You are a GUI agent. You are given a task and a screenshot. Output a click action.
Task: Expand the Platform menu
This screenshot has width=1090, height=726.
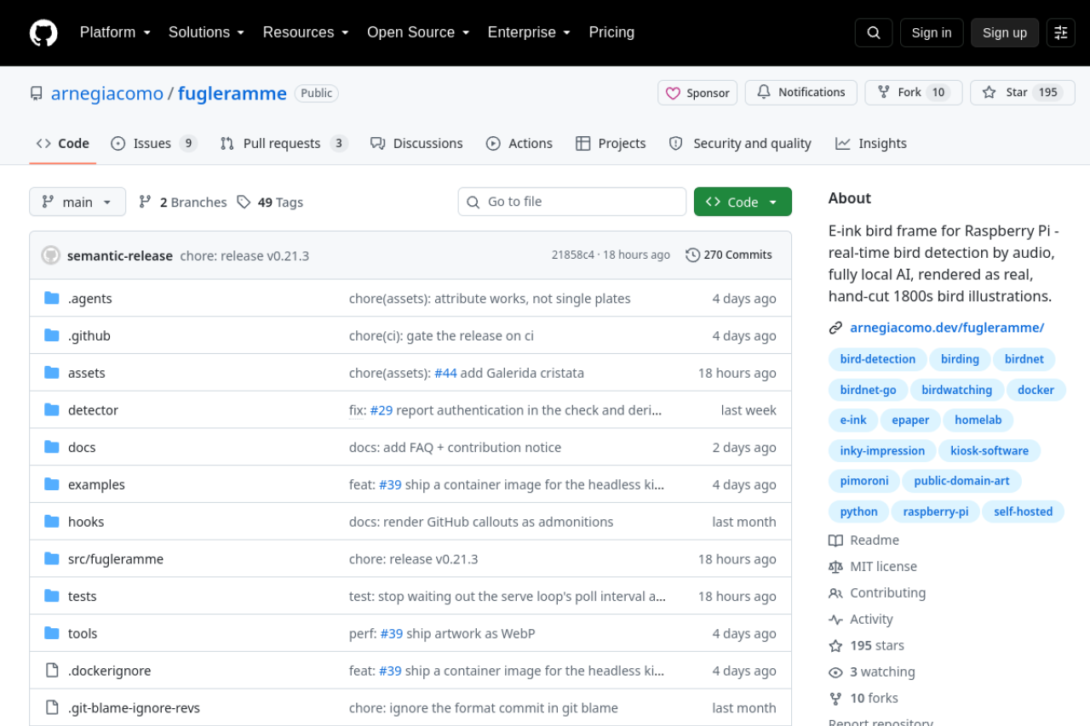point(115,32)
